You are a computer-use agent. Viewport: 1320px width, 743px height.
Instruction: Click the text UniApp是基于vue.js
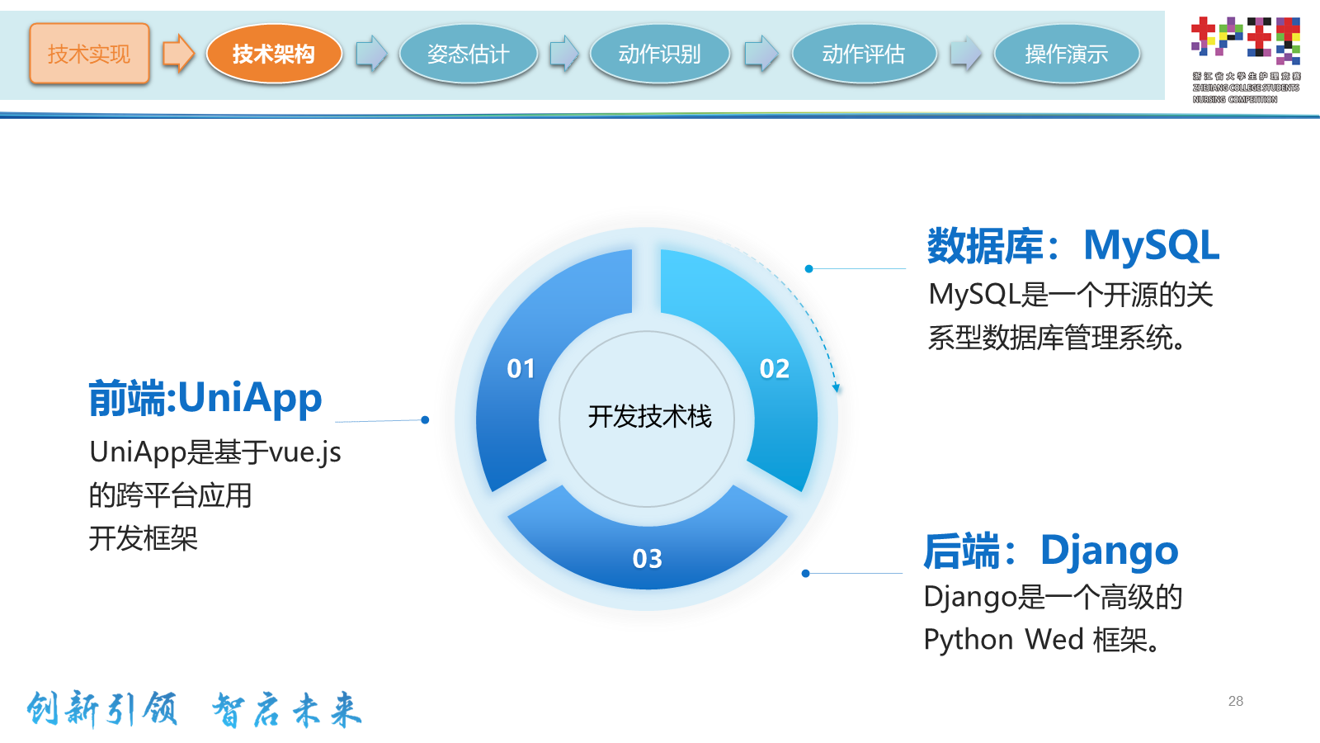[x=215, y=452]
